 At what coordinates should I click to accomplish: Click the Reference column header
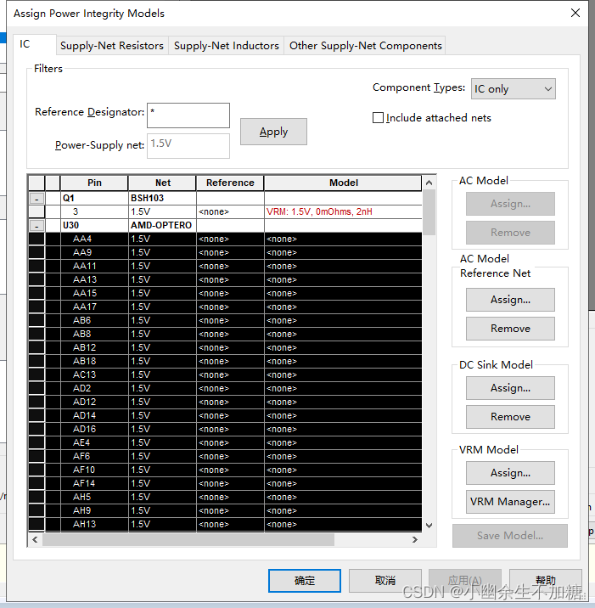pyautogui.click(x=230, y=183)
